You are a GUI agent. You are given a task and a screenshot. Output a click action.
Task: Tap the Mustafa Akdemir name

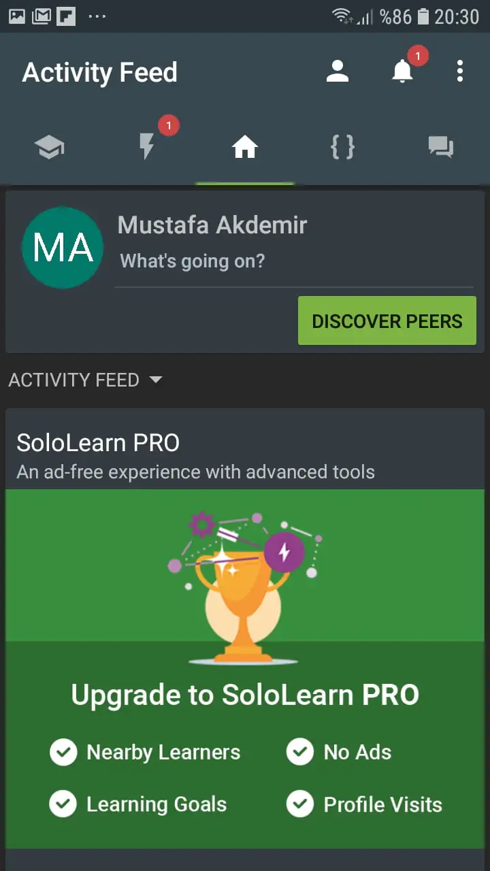[212, 225]
